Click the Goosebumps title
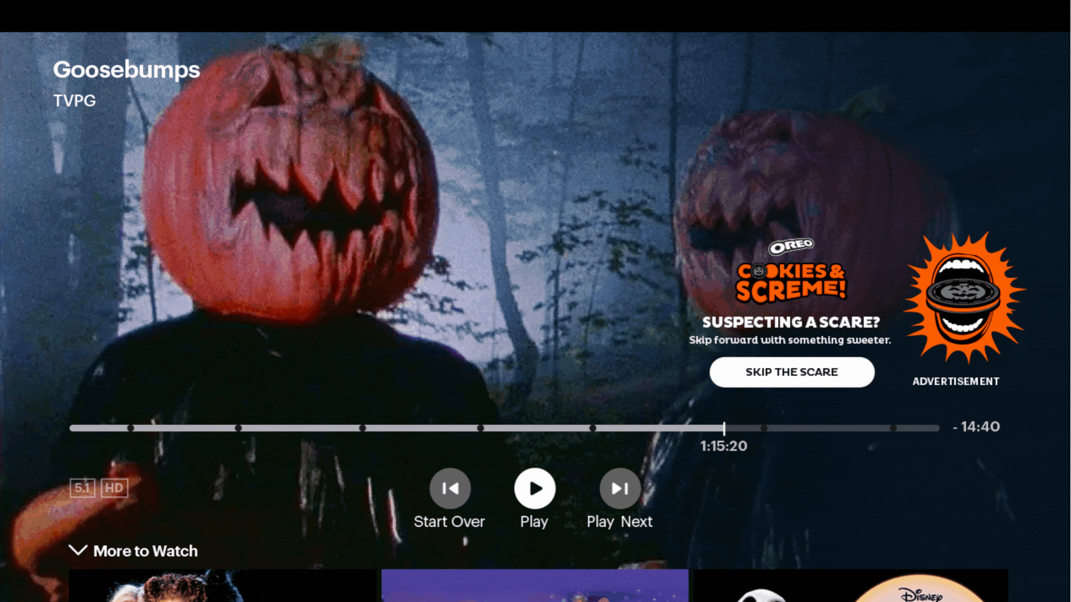 point(127,70)
